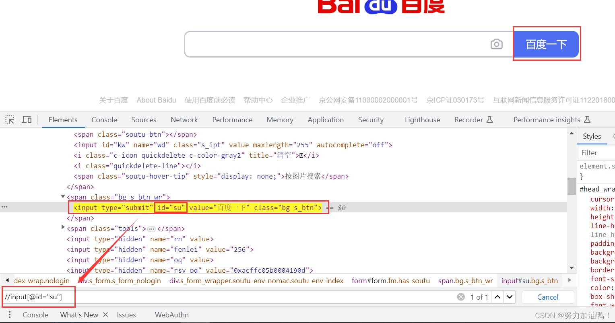Open the drawer three-dot menu

click(x=10, y=315)
